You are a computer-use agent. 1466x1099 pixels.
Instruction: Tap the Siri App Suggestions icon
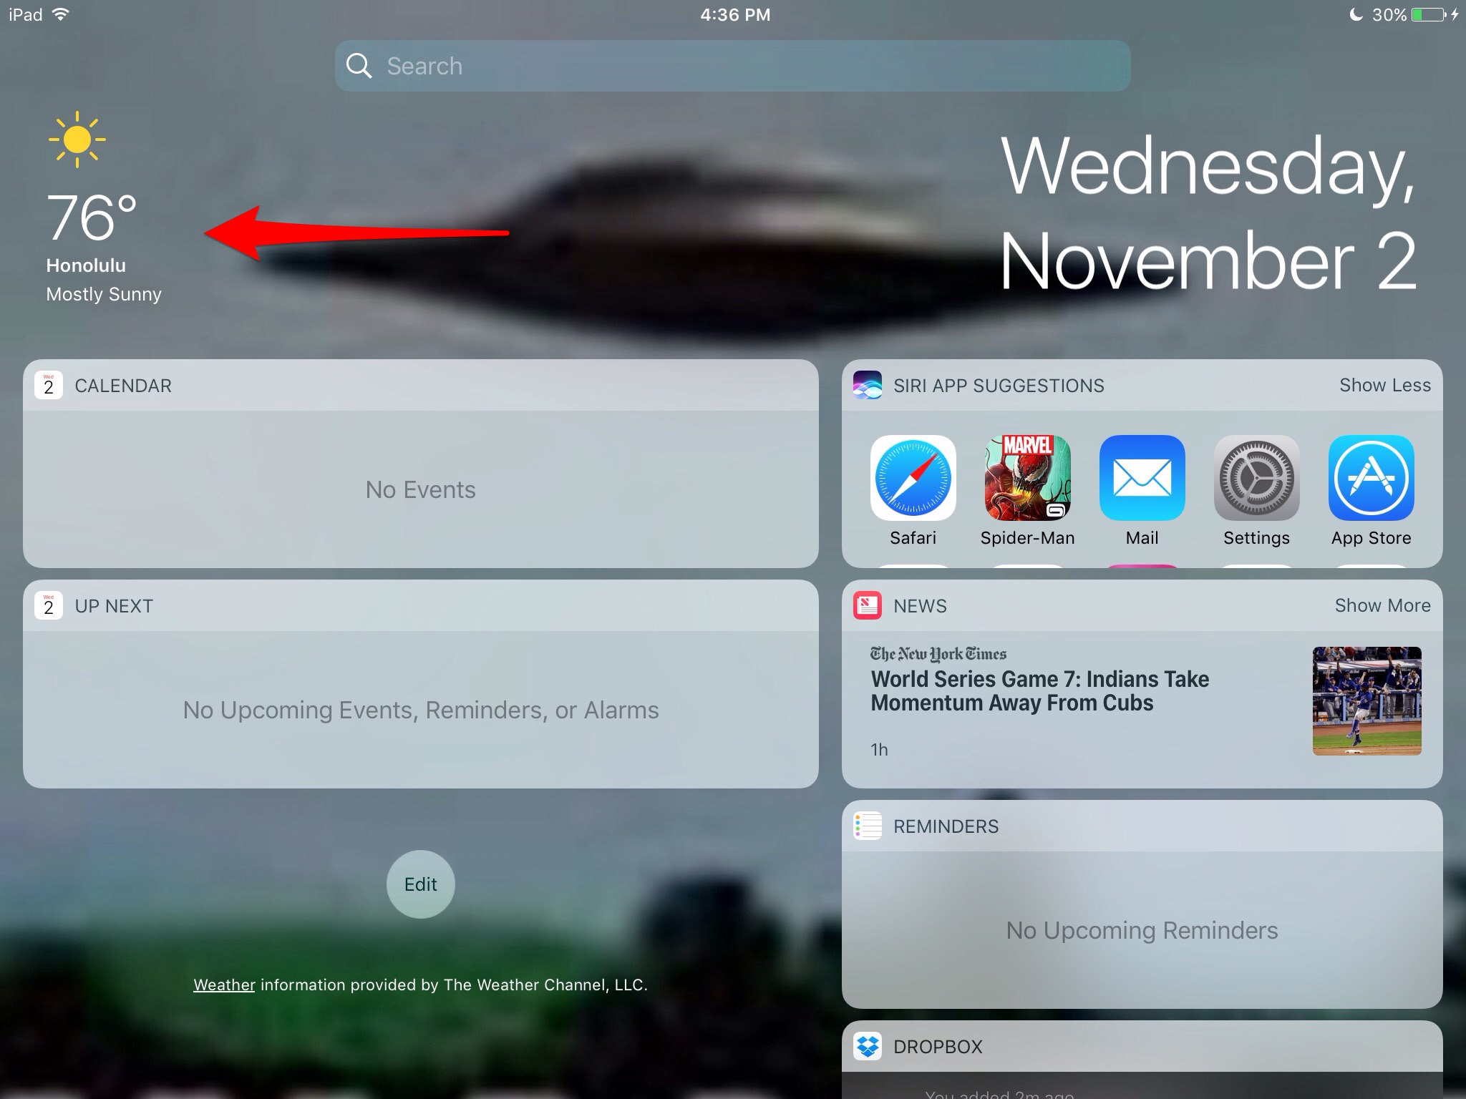[867, 385]
